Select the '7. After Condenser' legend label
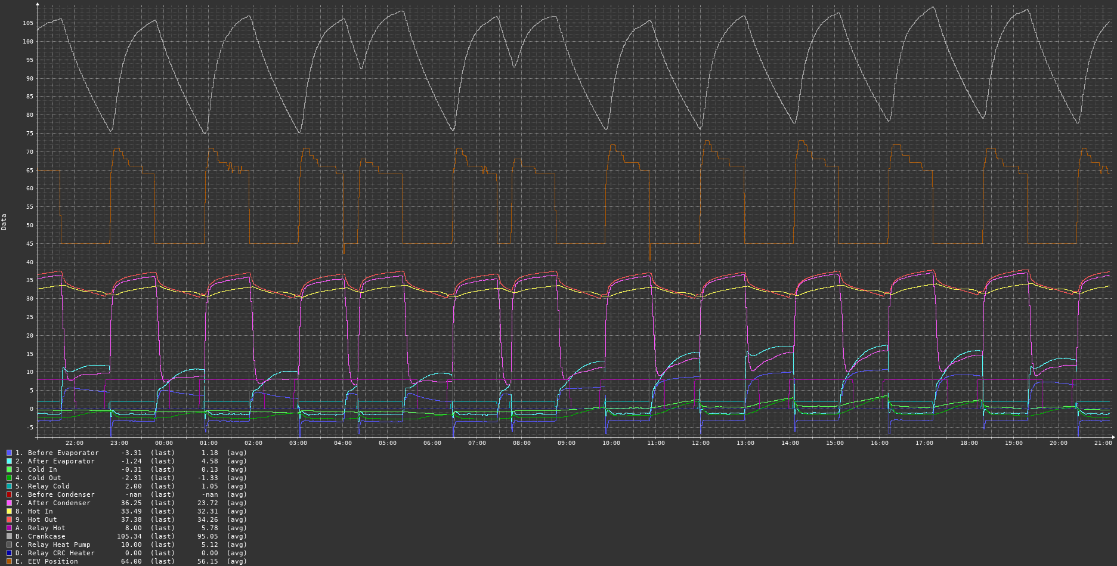Screen dimensions: 1117x566 pyautogui.click(x=53, y=503)
